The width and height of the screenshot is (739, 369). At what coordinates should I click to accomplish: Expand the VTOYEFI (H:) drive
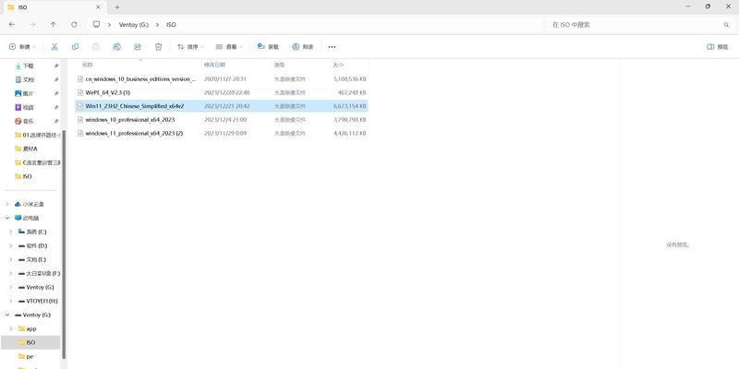coord(11,301)
